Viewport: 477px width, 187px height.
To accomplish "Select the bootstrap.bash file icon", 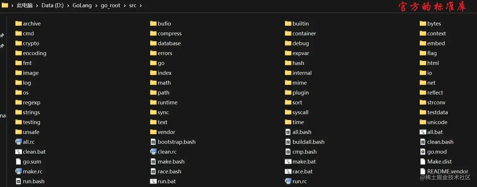I will [x=153, y=142].
